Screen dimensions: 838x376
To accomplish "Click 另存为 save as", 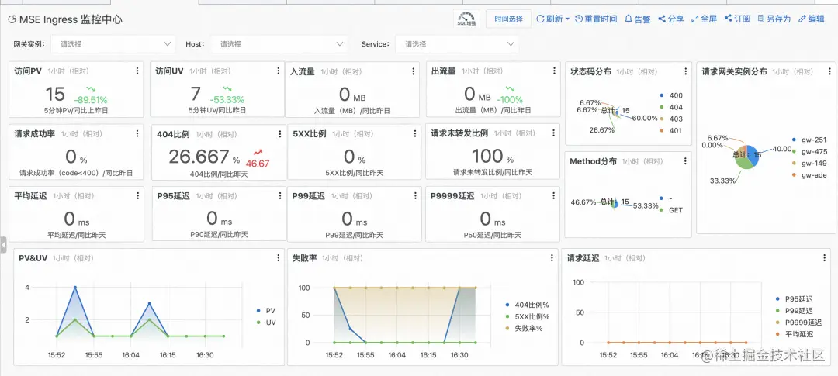I will click(774, 19).
